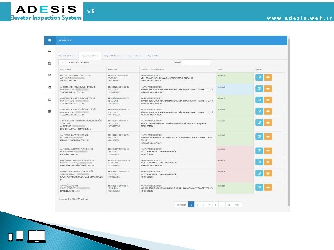This screenshot has height=250, width=334.
Task: Switch to the Rapor Doldurma tab
Action: 113,56
